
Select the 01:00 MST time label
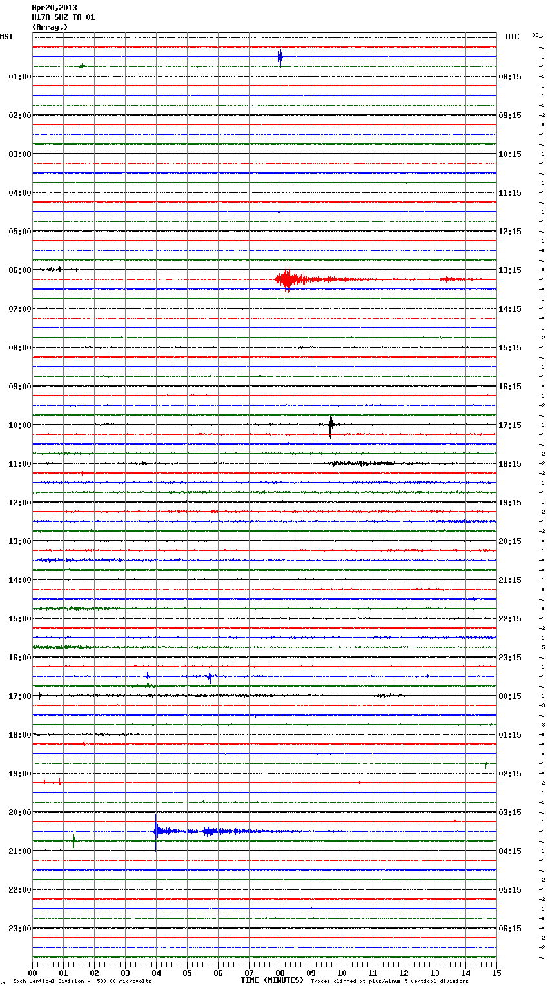tap(20, 77)
